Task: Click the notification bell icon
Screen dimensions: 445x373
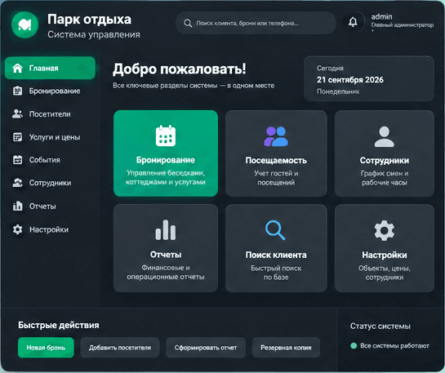Action: (x=353, y=22)
